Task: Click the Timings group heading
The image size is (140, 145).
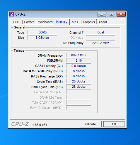Action: [x=19, y=50]
